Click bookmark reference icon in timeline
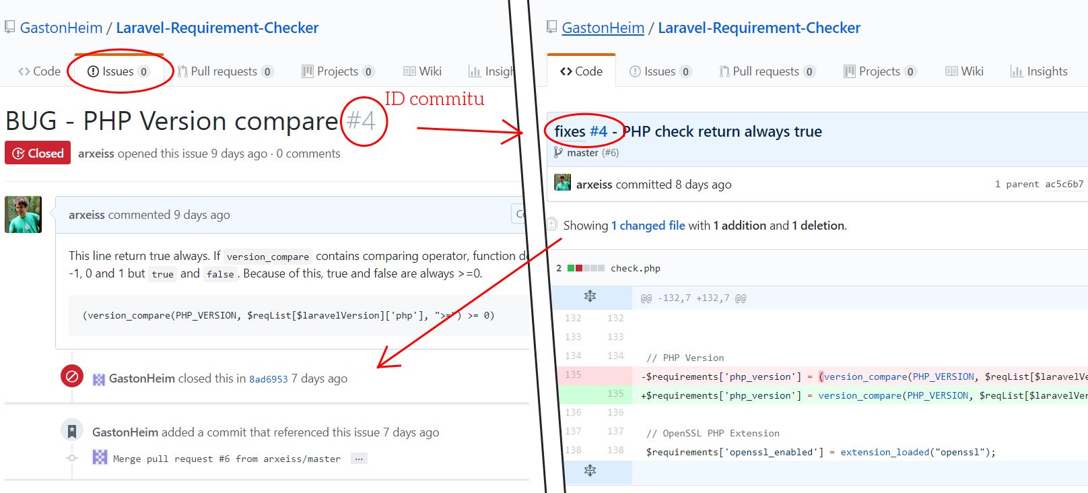The height and width of the screenshot is (493, 1088). tap(72, 431)
